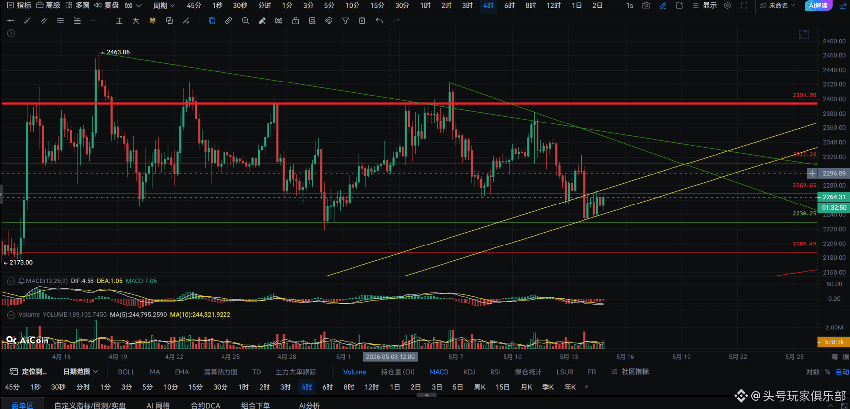Click the crosshair plus button at 2296.89
850x409 pixels.
click(x=812, y=173)
